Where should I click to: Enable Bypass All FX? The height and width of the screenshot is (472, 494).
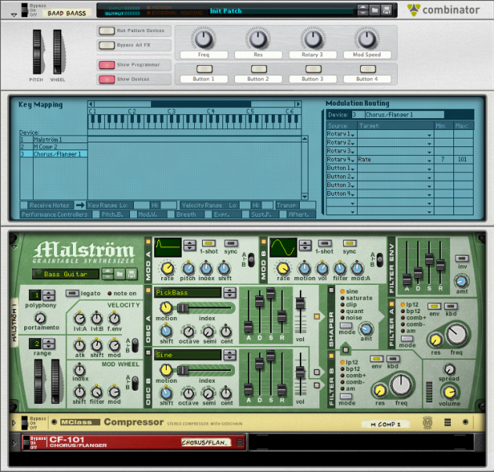pos(107,44)
